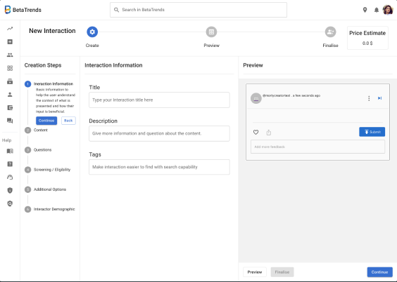Click the location pin icon in header
397x282 pixels.
pyautogui.click(x=365, y=10)
